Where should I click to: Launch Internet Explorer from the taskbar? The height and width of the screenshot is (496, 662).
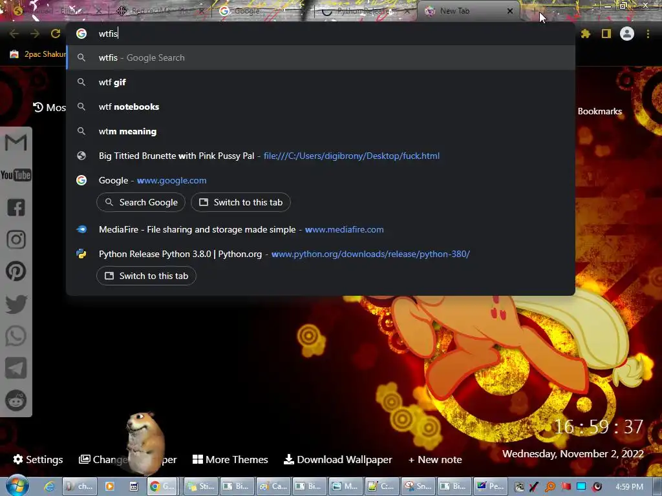tap(49, 486)
